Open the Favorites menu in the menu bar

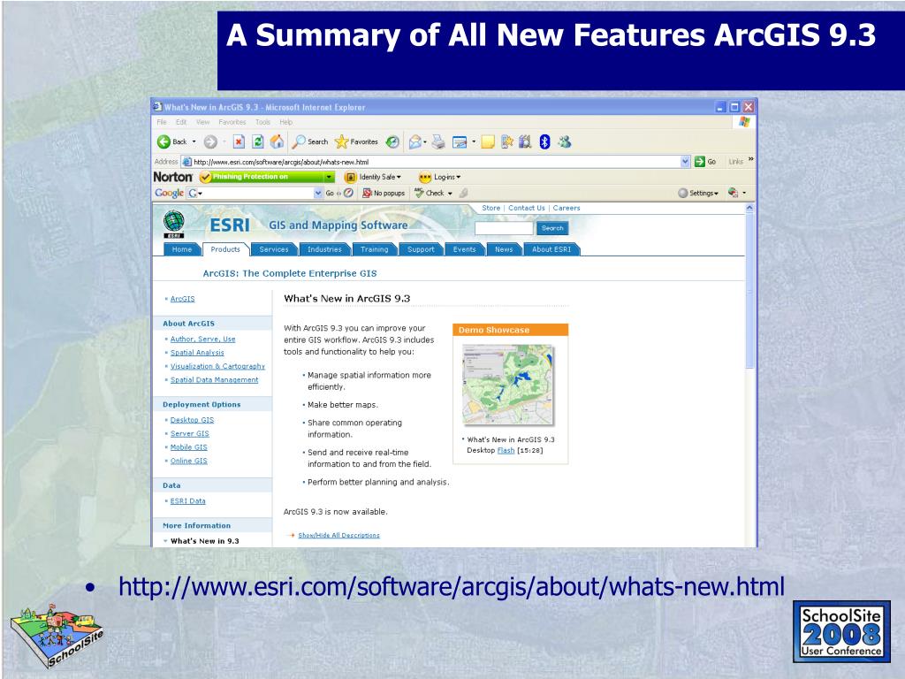[232, 122]
